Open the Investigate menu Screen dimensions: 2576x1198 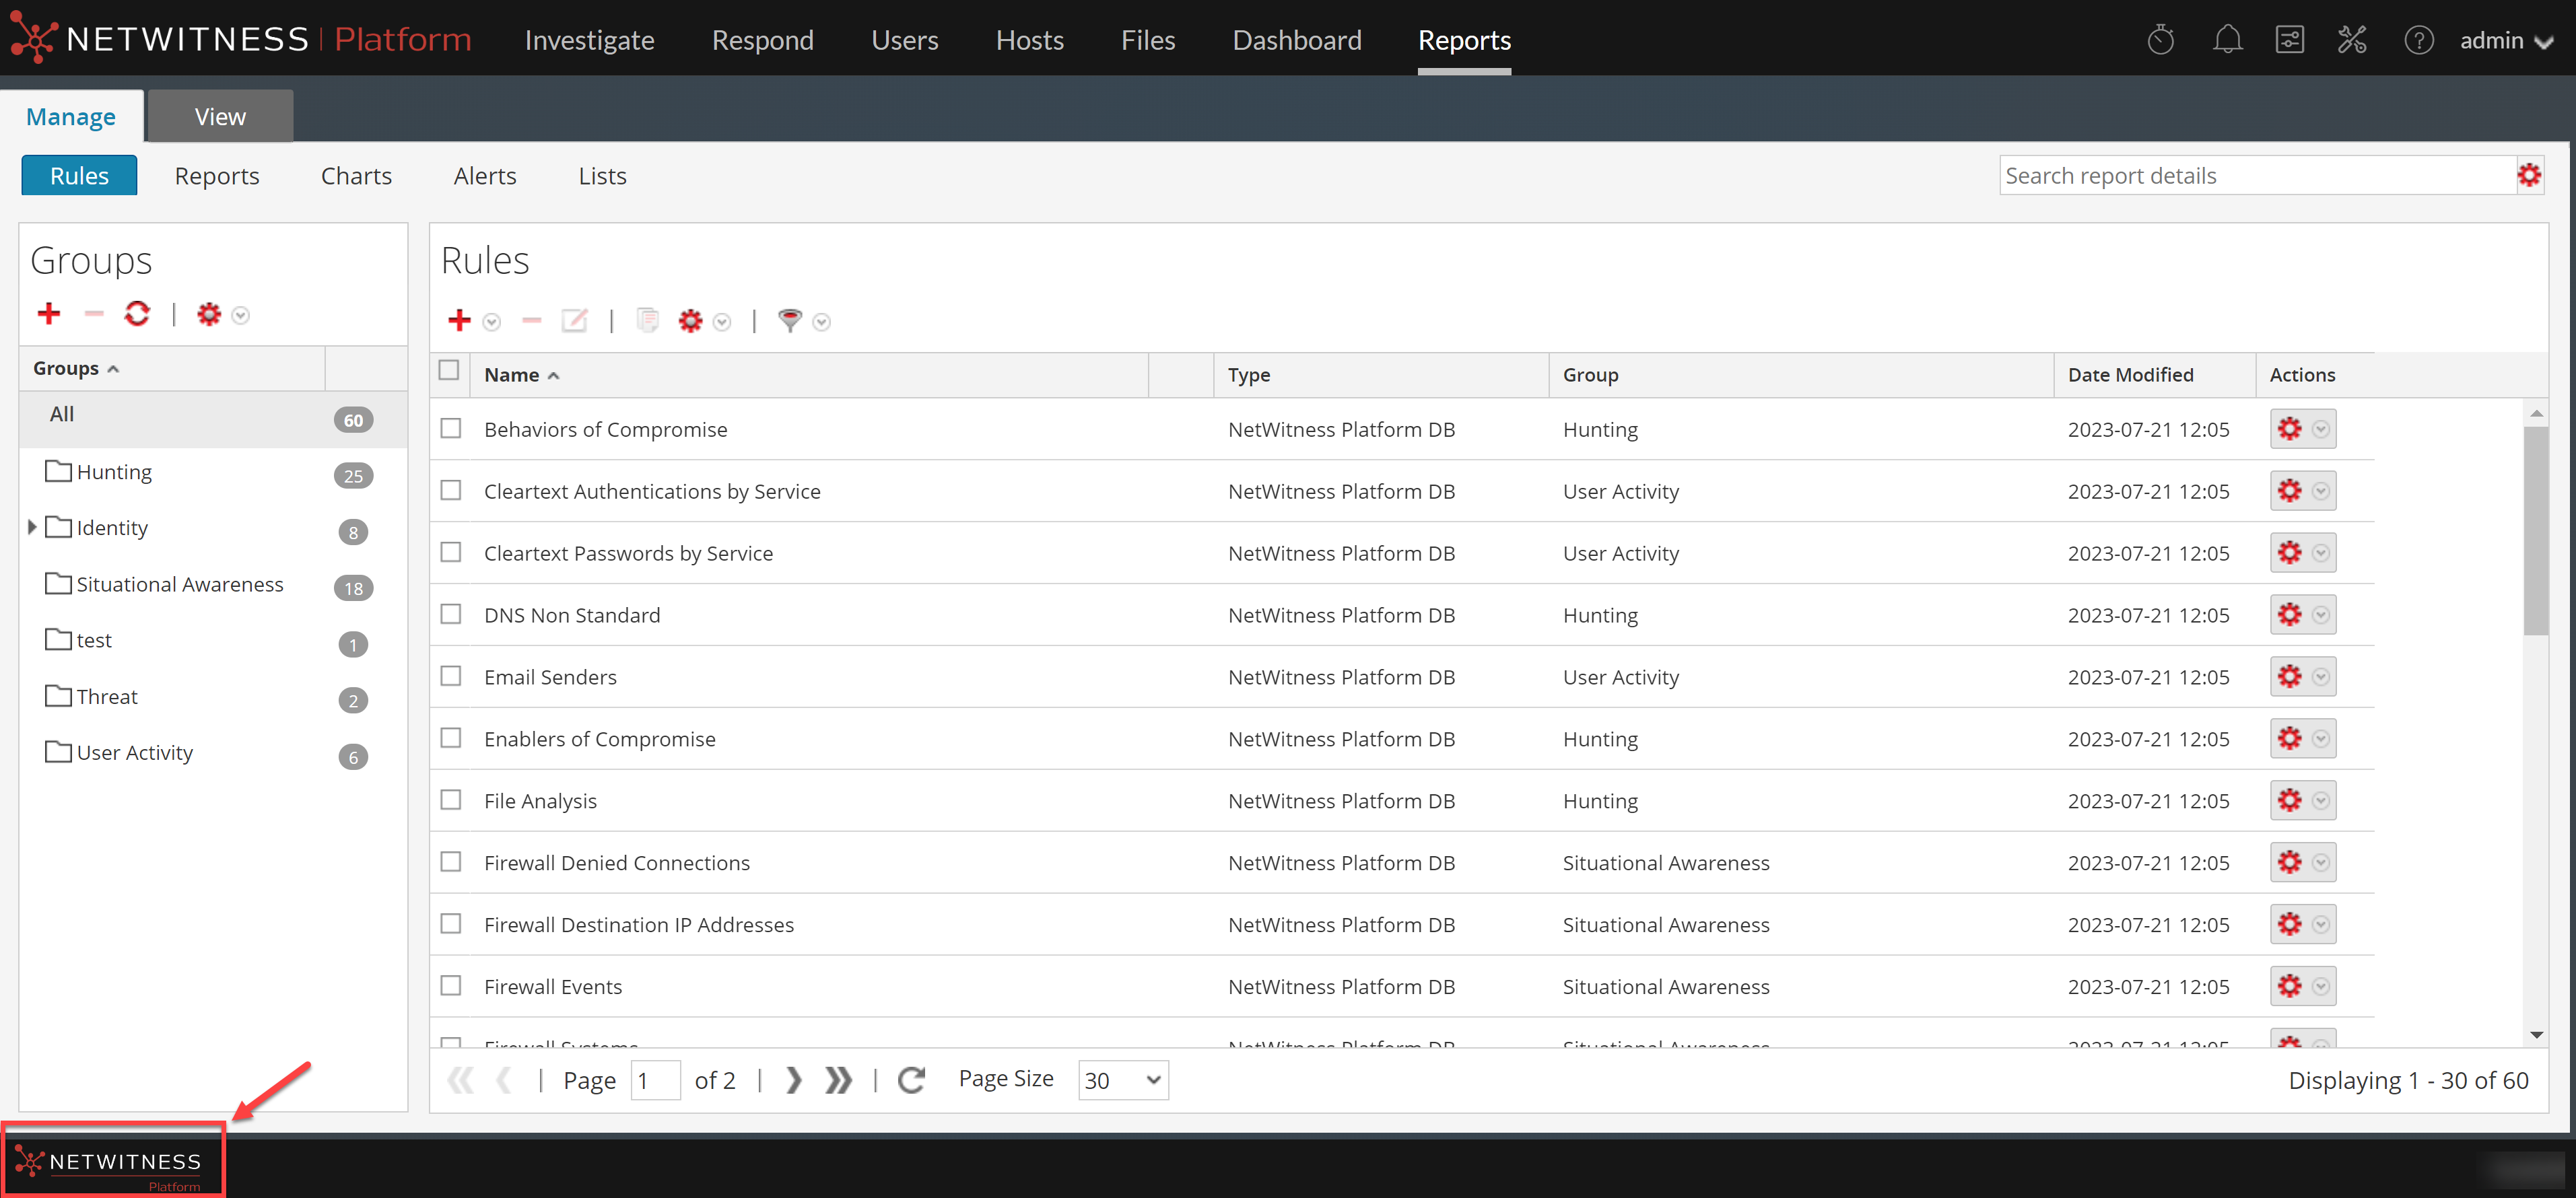(589, 40)
